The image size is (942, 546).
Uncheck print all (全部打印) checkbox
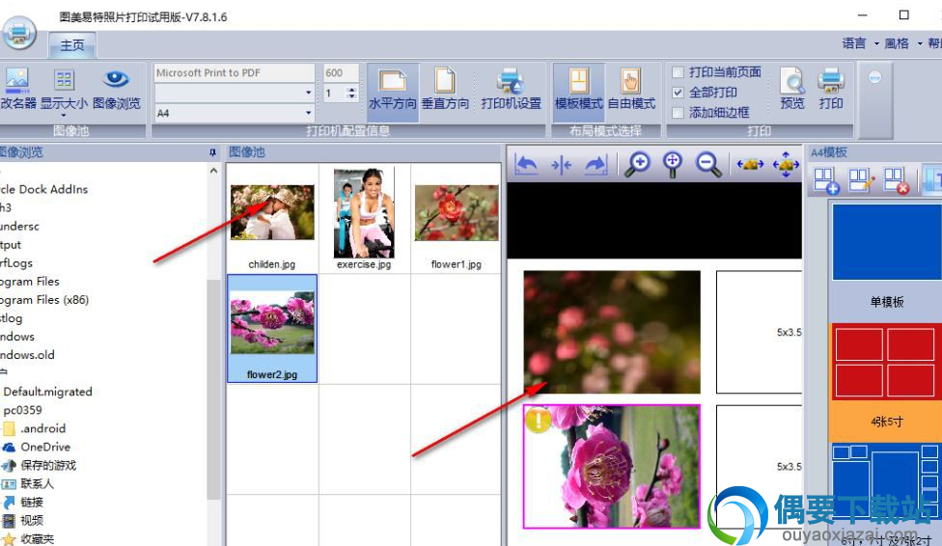tap(678, 93)
